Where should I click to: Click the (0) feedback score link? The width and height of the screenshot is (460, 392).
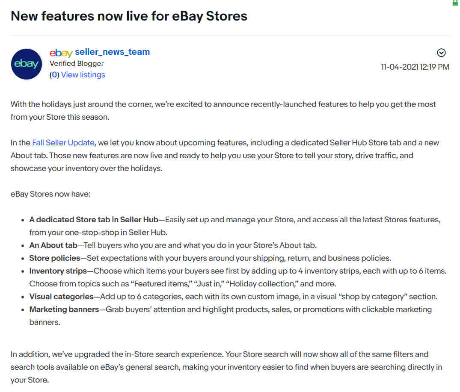pyautogui.click(x=54, y=75)
